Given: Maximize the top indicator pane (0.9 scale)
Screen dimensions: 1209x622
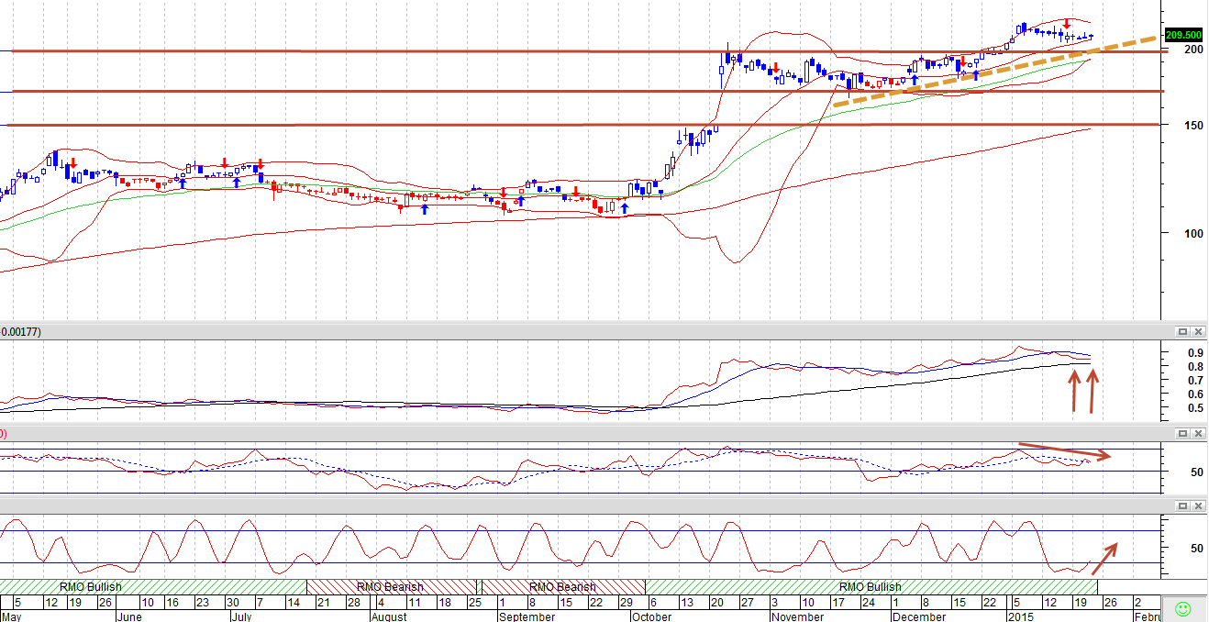Looking at the screenshot, I should click(x=1182, y=331).
